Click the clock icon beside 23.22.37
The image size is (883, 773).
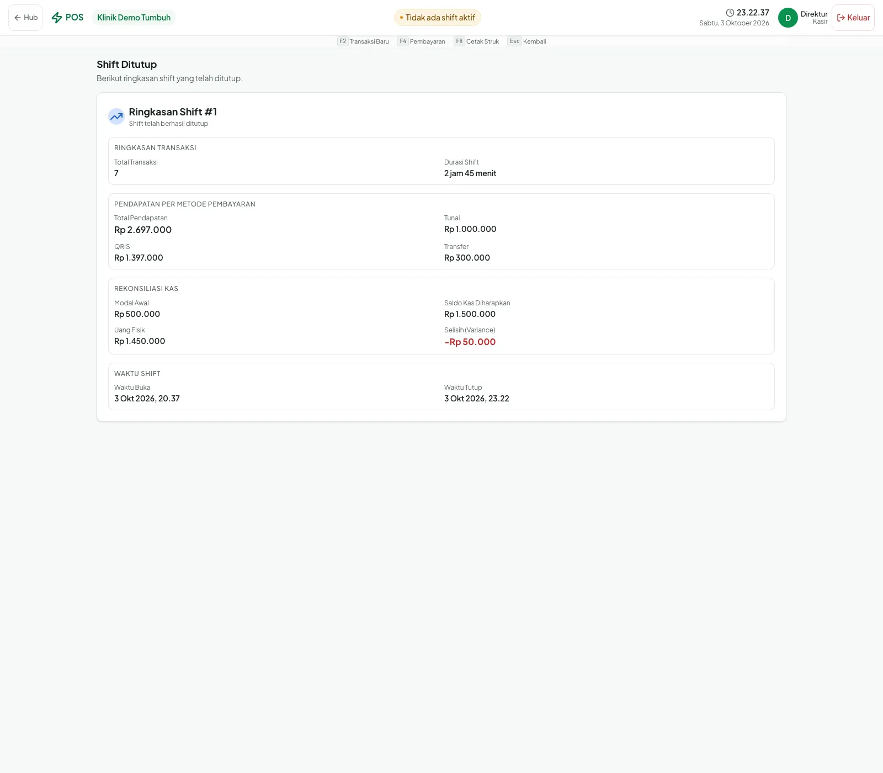click(730, 13)
